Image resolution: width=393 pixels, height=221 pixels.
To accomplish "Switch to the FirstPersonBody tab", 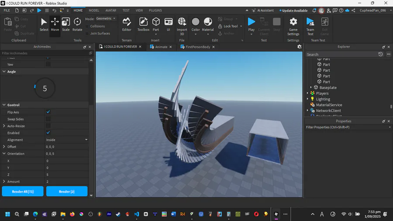I will click(x=198, y=47).
